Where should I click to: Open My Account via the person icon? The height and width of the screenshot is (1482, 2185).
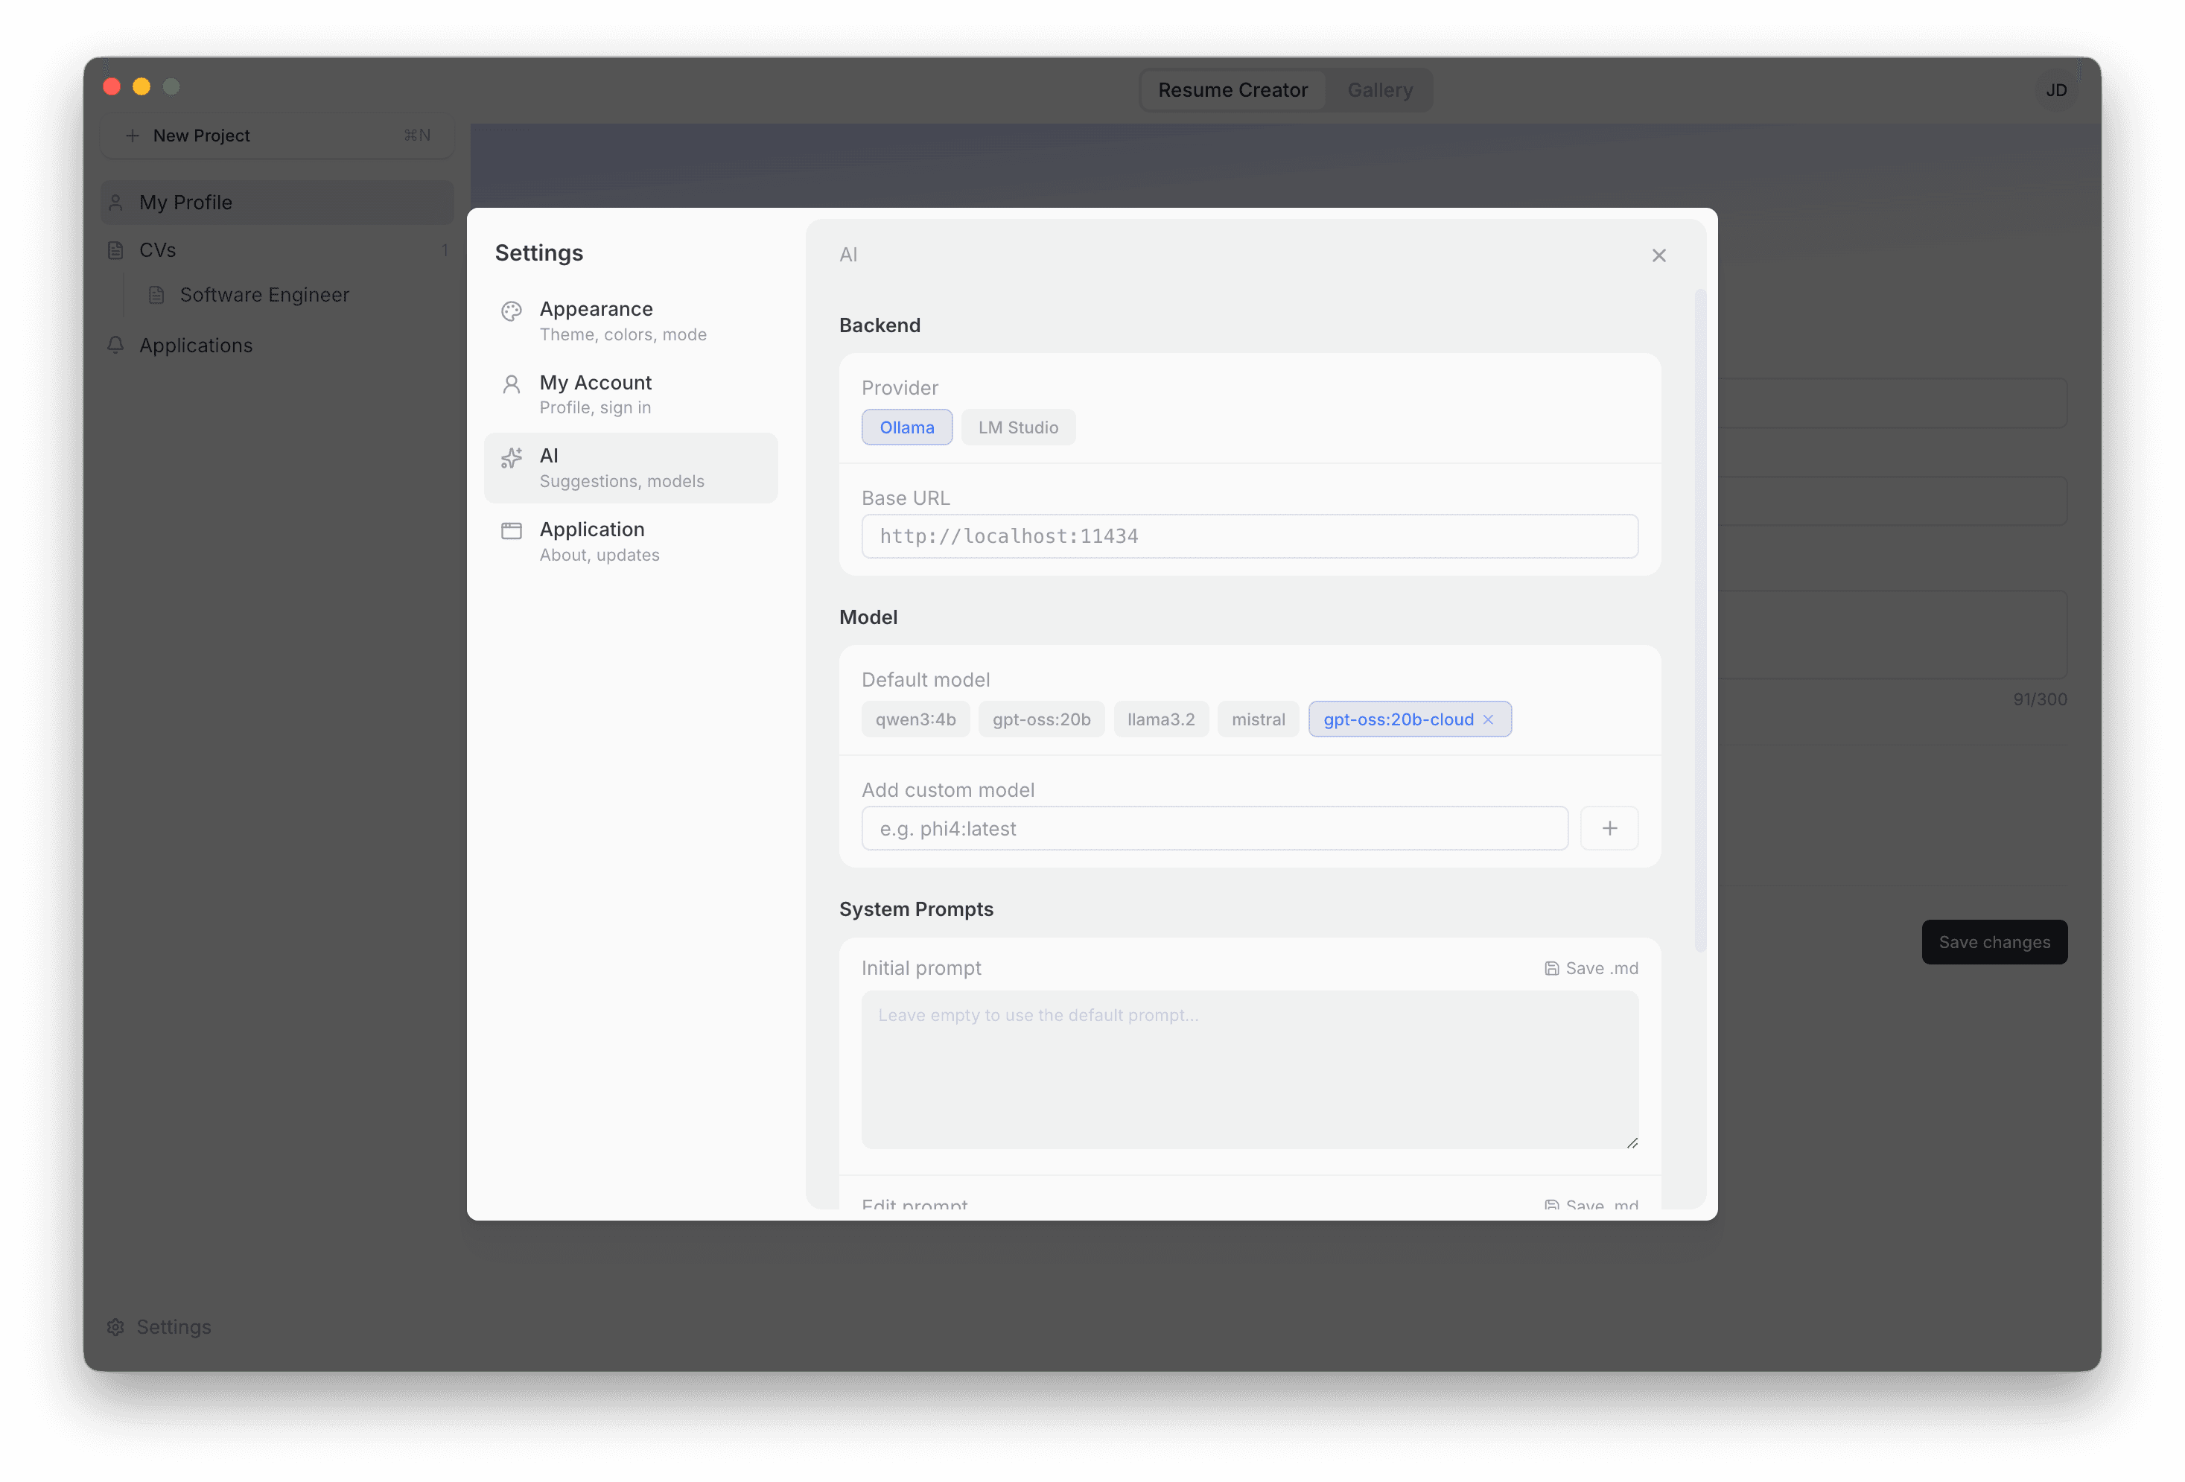[512, 384]
